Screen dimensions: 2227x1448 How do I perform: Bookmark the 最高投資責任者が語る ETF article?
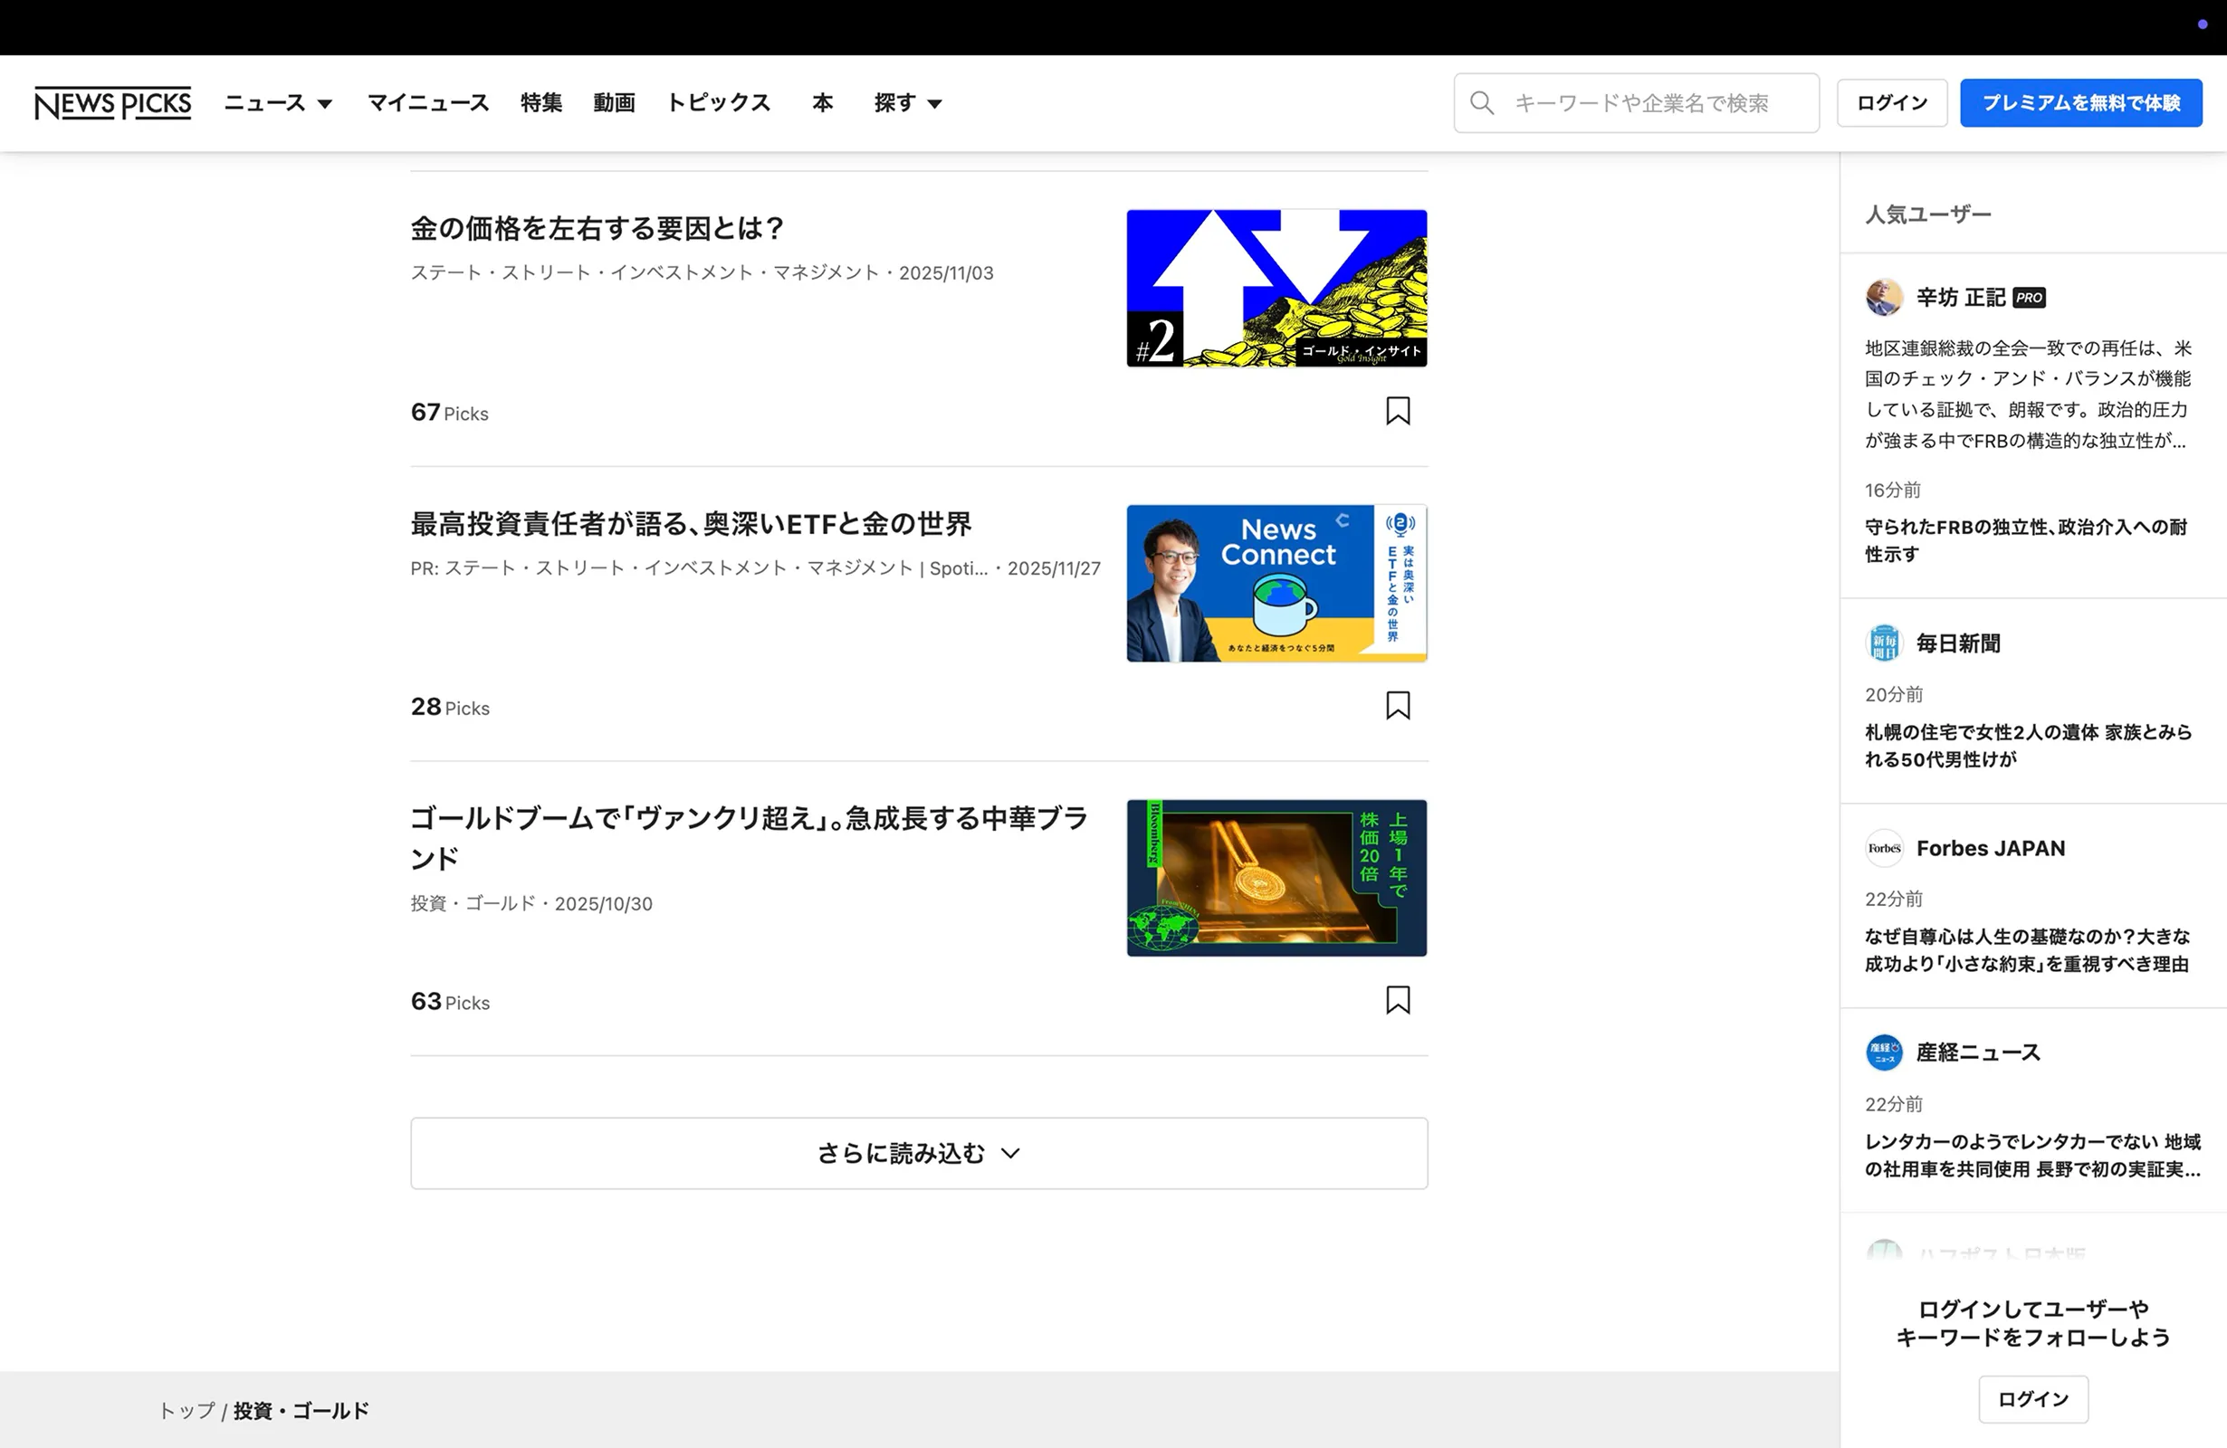point(1397,705)
